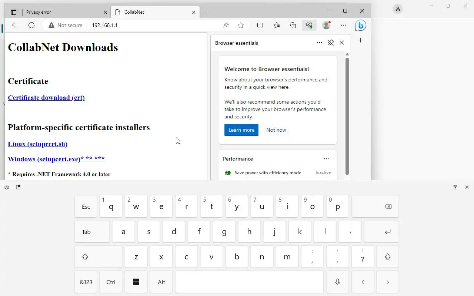Viewport: 474px width, 296px height.
Task: Move cursor left with arrow key
Action: [x=363, y=282]
